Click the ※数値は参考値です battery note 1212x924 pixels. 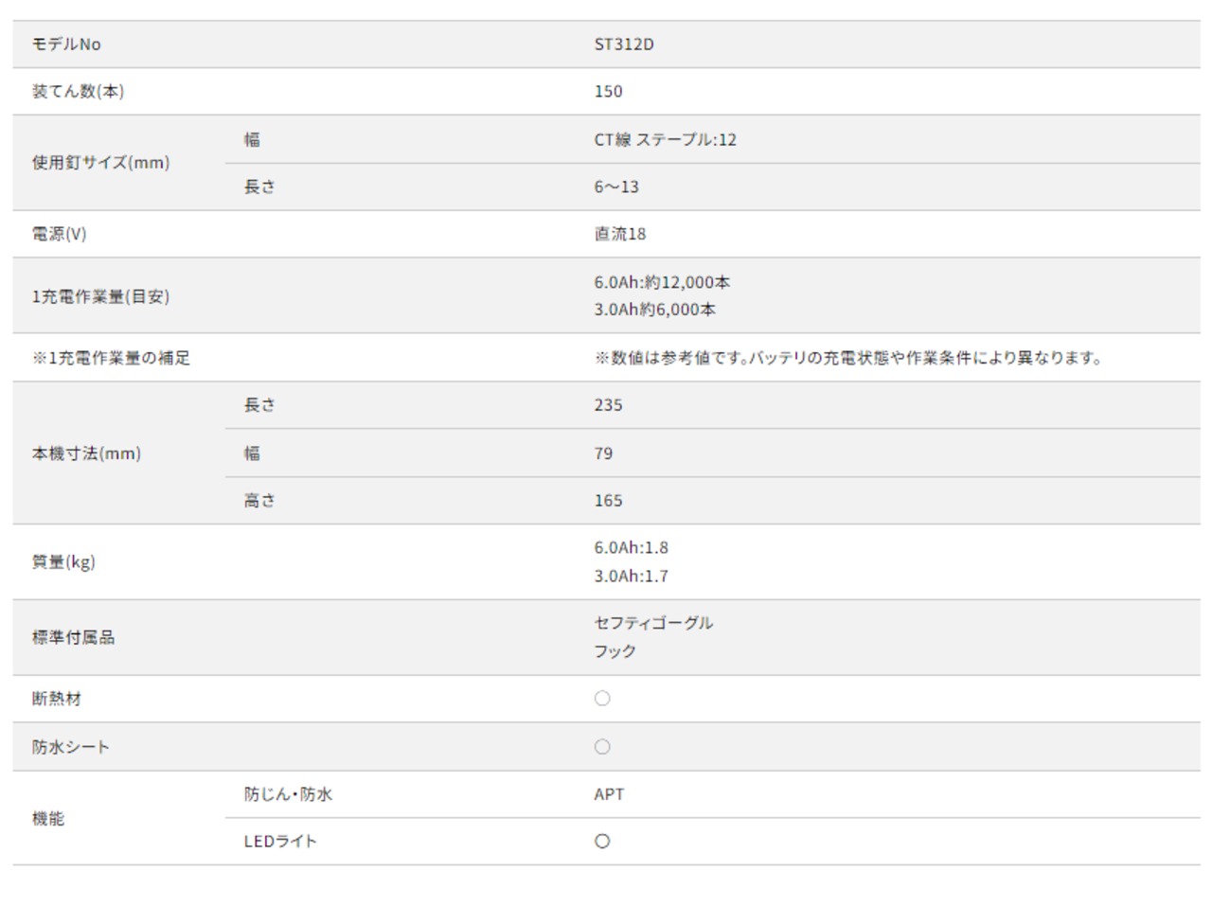point(847,358)
